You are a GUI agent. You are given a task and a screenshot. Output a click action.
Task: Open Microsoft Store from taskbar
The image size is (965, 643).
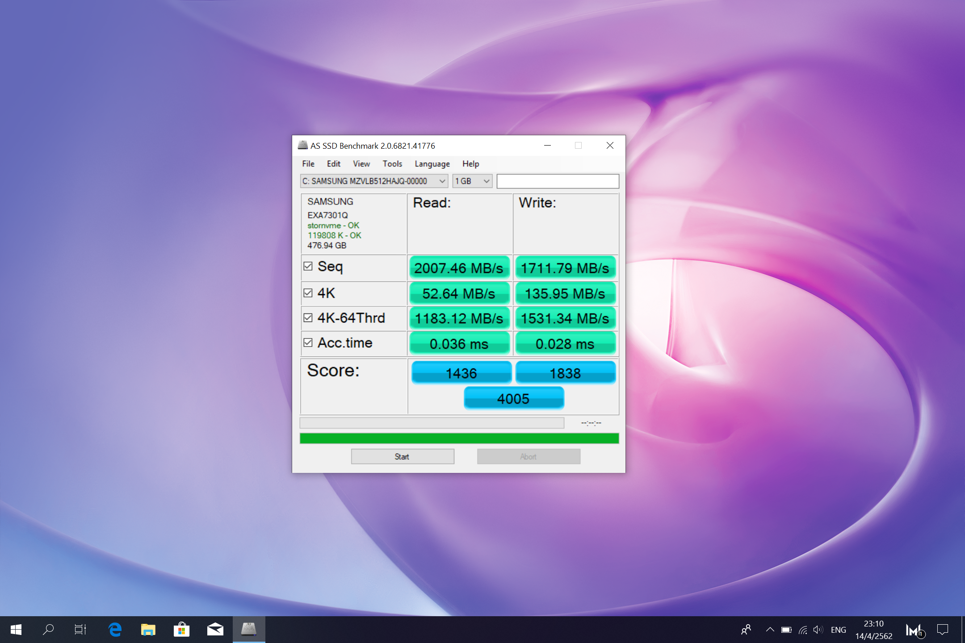pyautogui.click(x=181, y=630)
